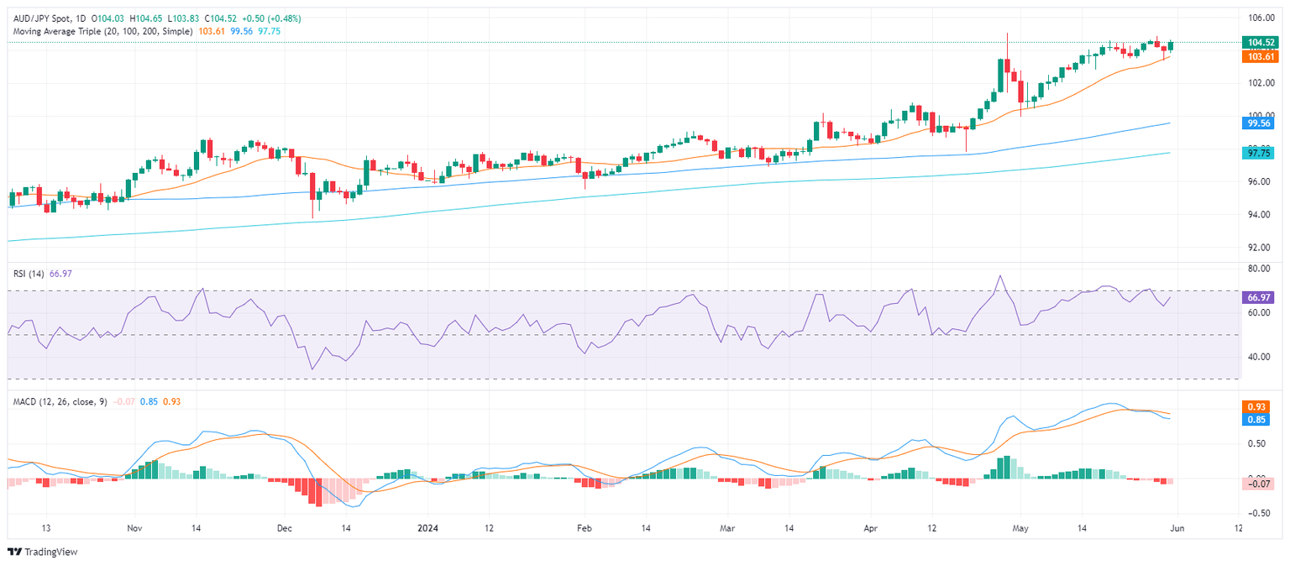Click the purple 66.97 RSI value tag
Image resolution: width=1290 pixels, height=565 pixels.
1261,297
